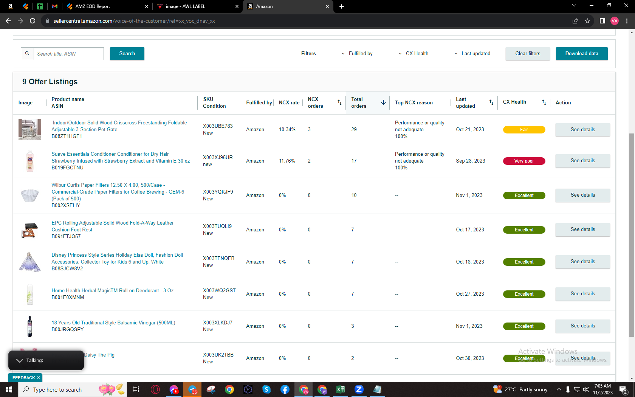The image size is (635, 397).
Task: Sort by NCX orders column
Action: pyautogui.click(x=339, y=102)
